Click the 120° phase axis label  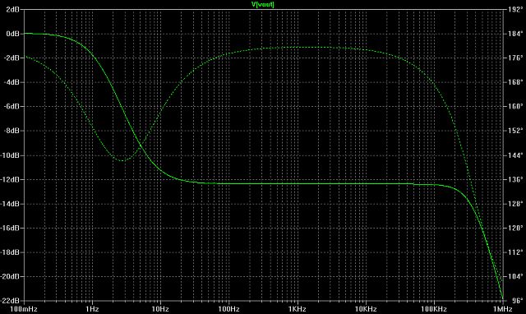515,228
